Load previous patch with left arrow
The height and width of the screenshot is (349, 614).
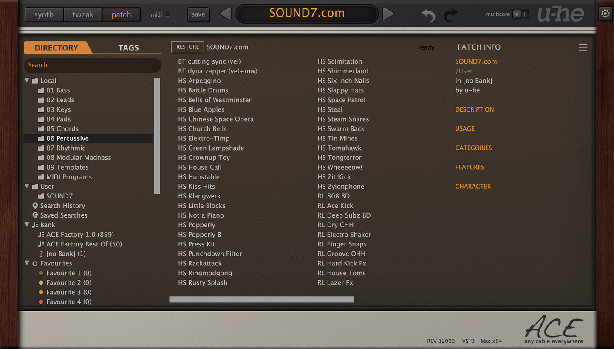point(225,14)
